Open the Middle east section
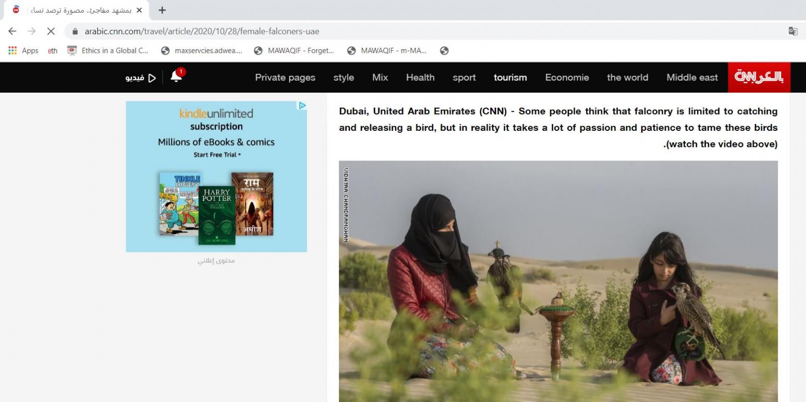 point(692,77)
